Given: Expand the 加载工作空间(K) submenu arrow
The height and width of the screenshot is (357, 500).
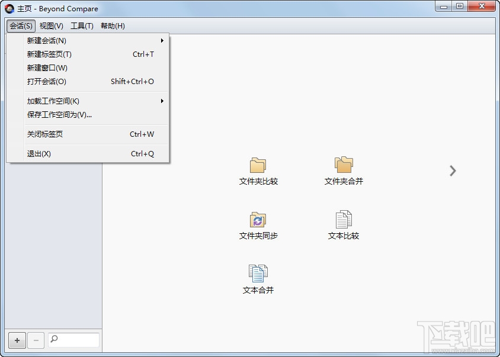Looking at the screenshot, I should [162, 101].
